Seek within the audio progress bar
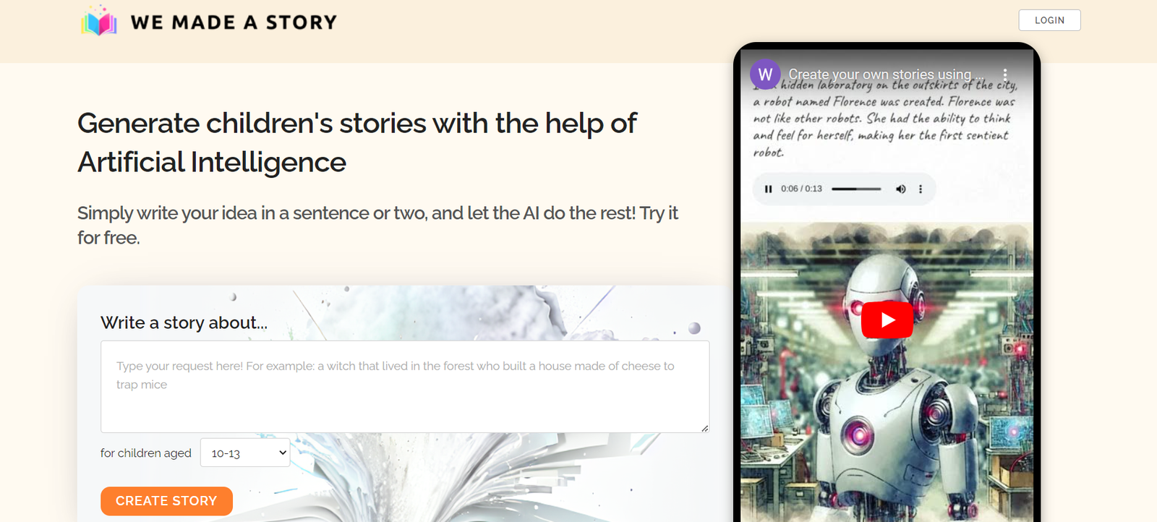The image size is (1157, 522). pyautogui.click(x=856, y=189)
